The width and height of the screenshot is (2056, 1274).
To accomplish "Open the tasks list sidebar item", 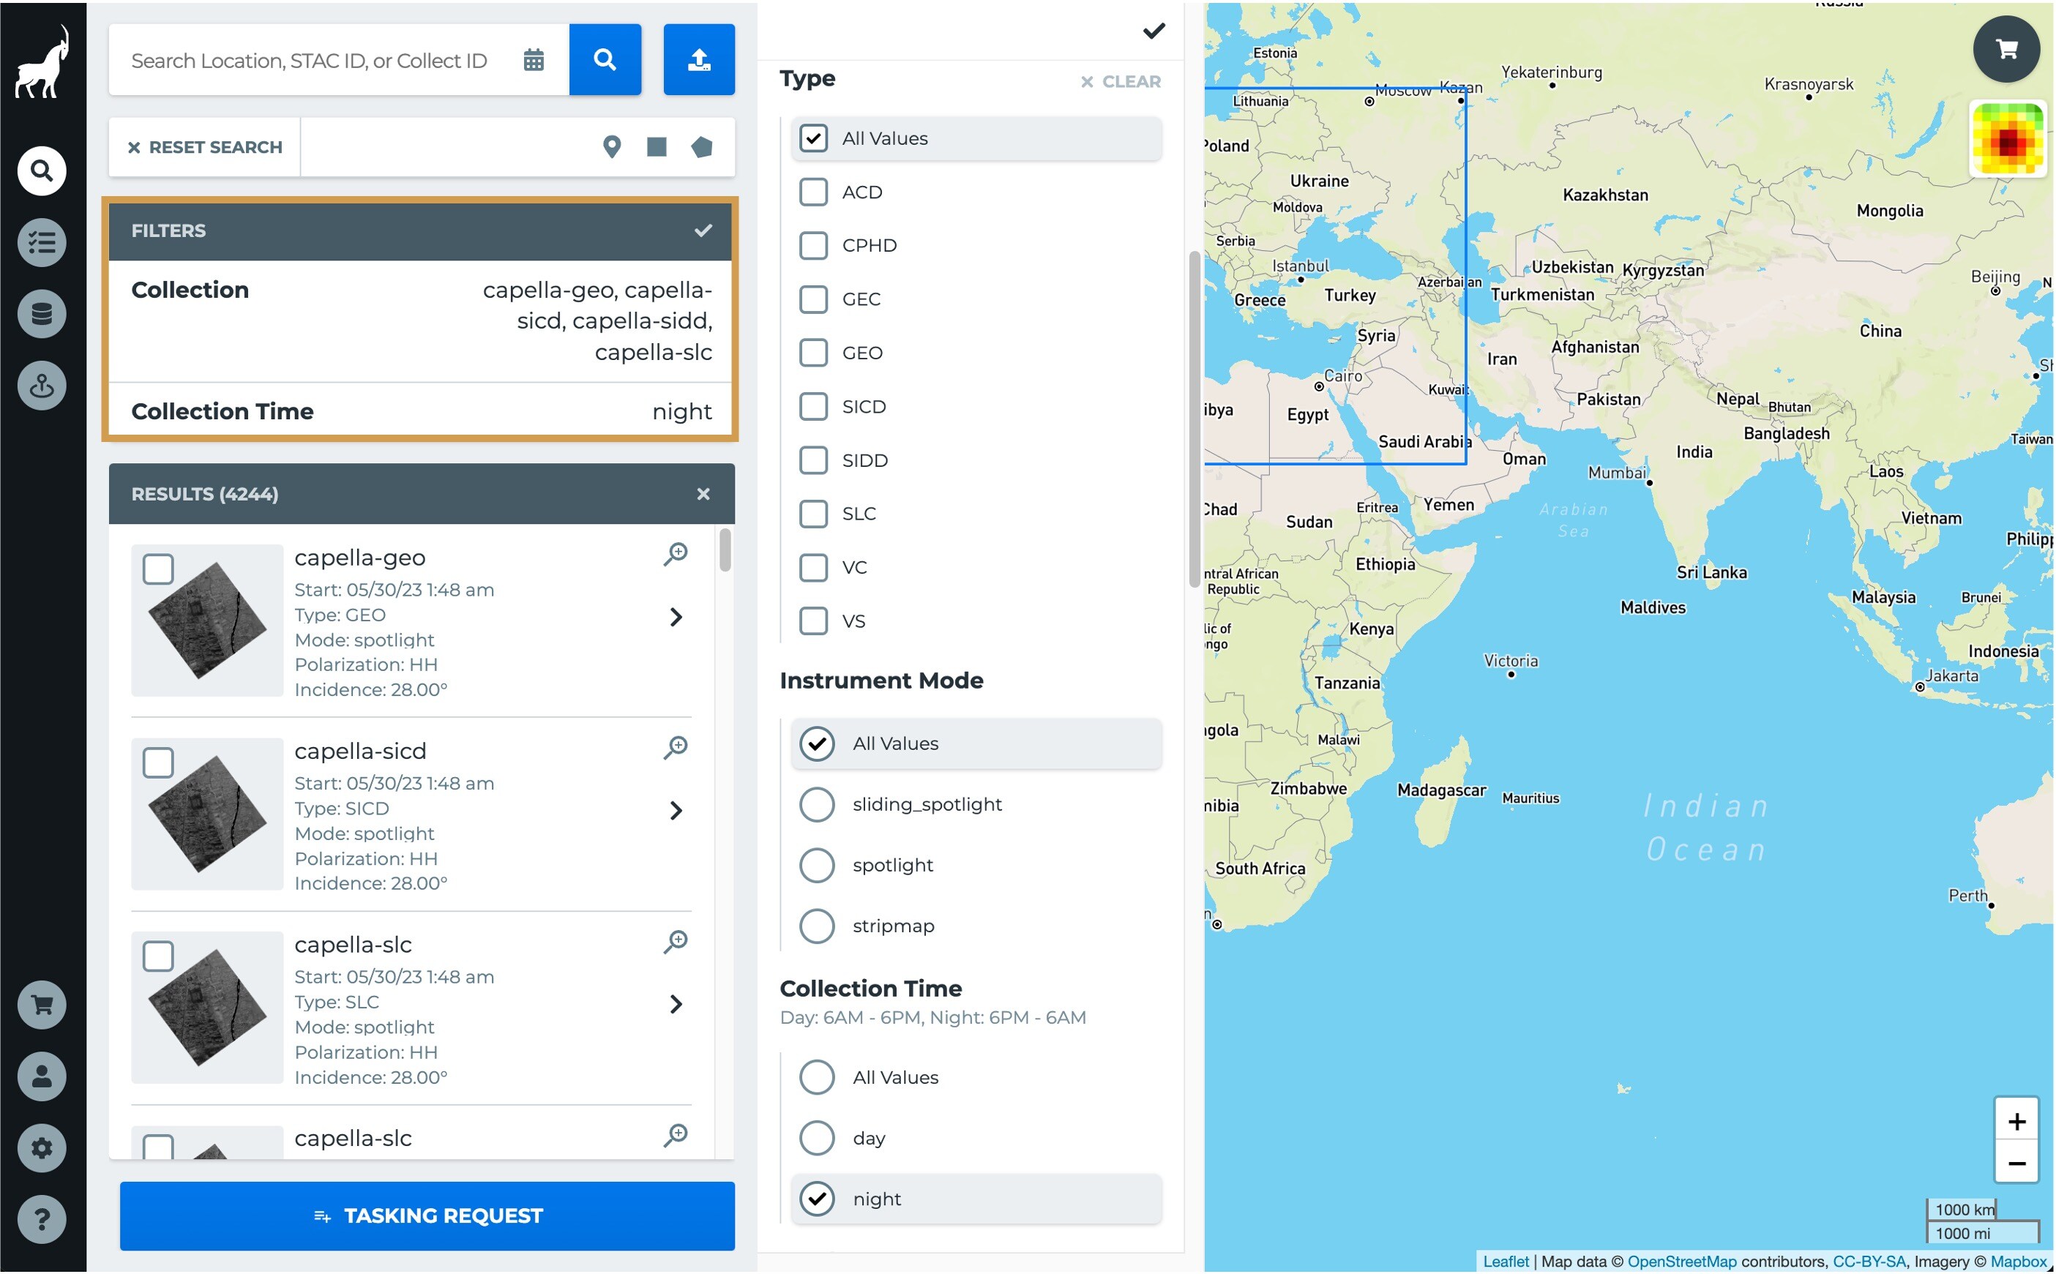I will [41, 243].
